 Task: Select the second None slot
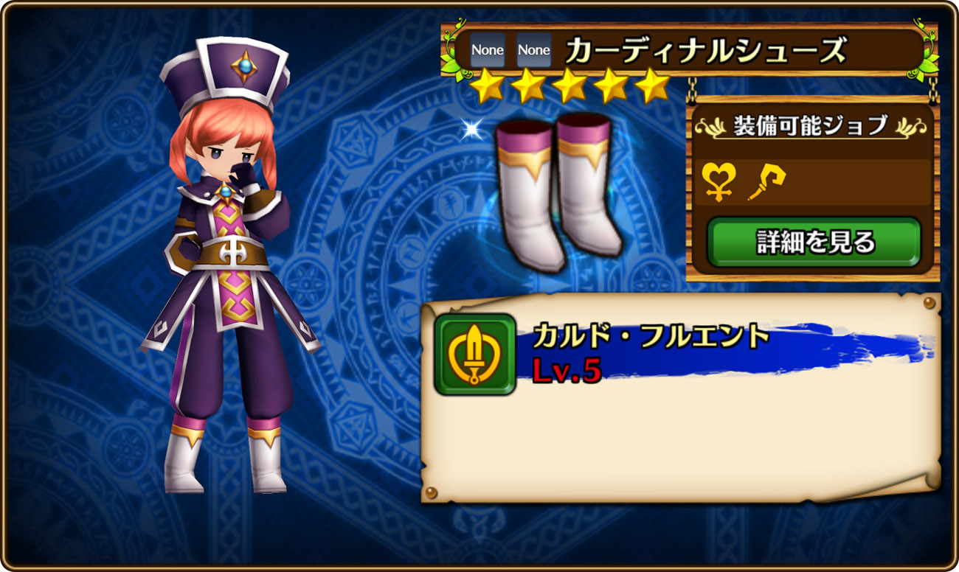pyautogui.click(x=533, y=50)
